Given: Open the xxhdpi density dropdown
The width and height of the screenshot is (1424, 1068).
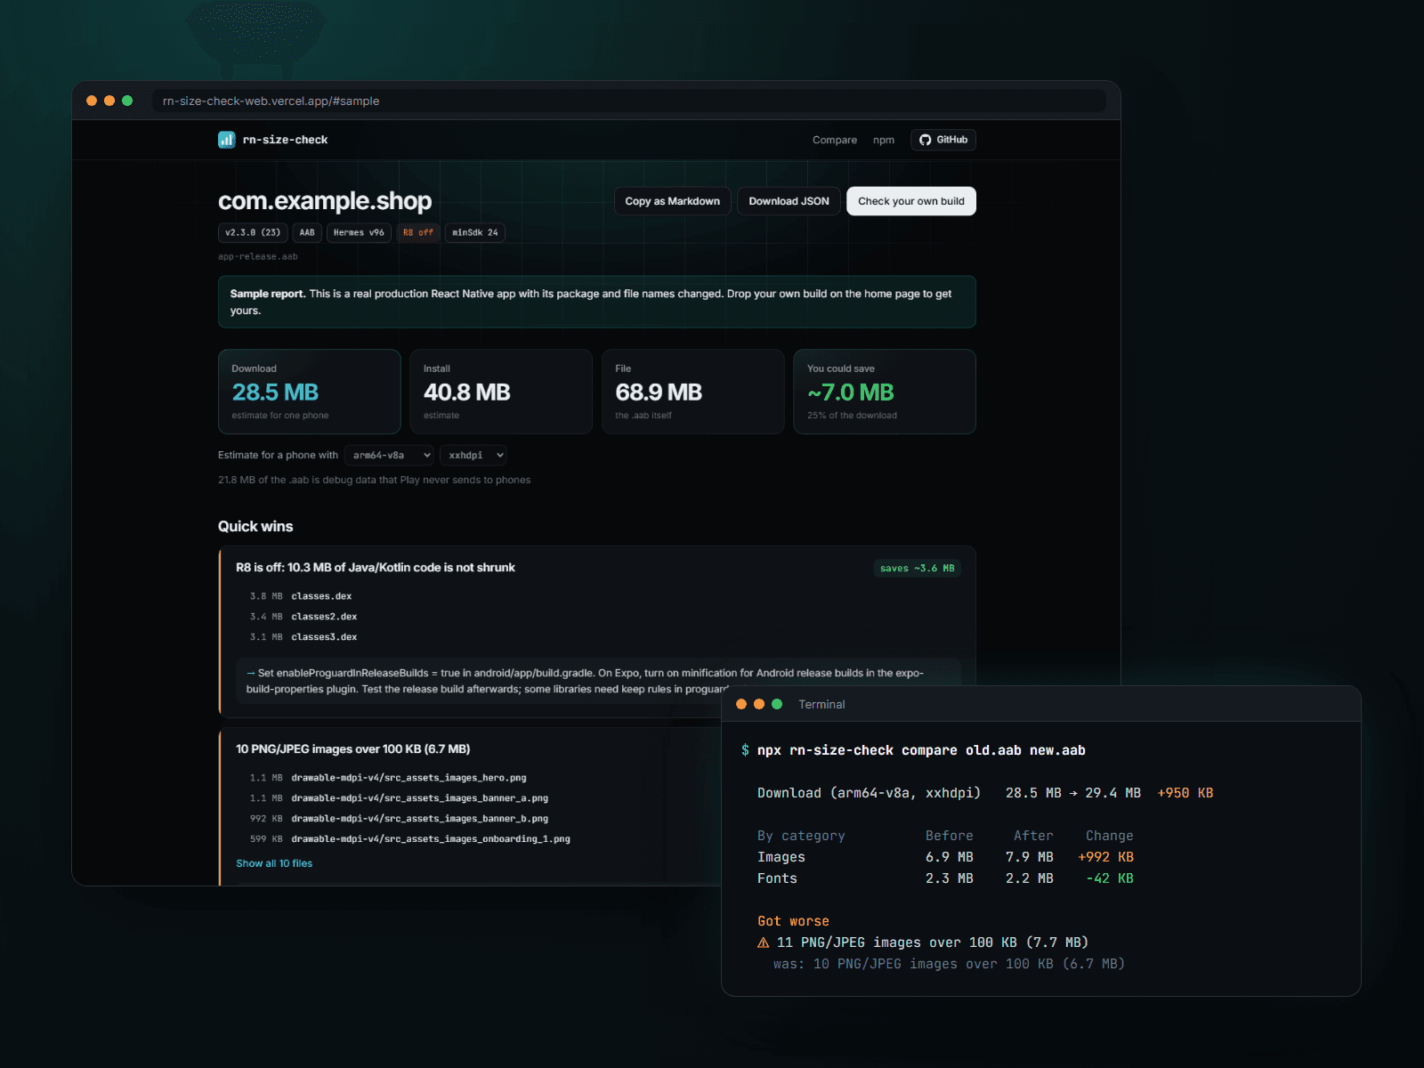Looking at the screenshot, I should click(x=473, y=455).
